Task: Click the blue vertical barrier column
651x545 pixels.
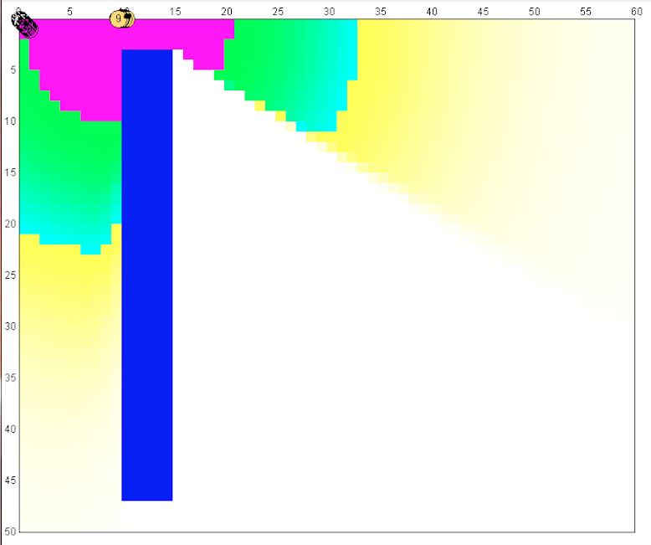Action: 146,276
